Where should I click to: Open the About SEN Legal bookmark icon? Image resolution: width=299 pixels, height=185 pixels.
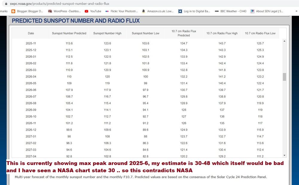click(252, 11)
